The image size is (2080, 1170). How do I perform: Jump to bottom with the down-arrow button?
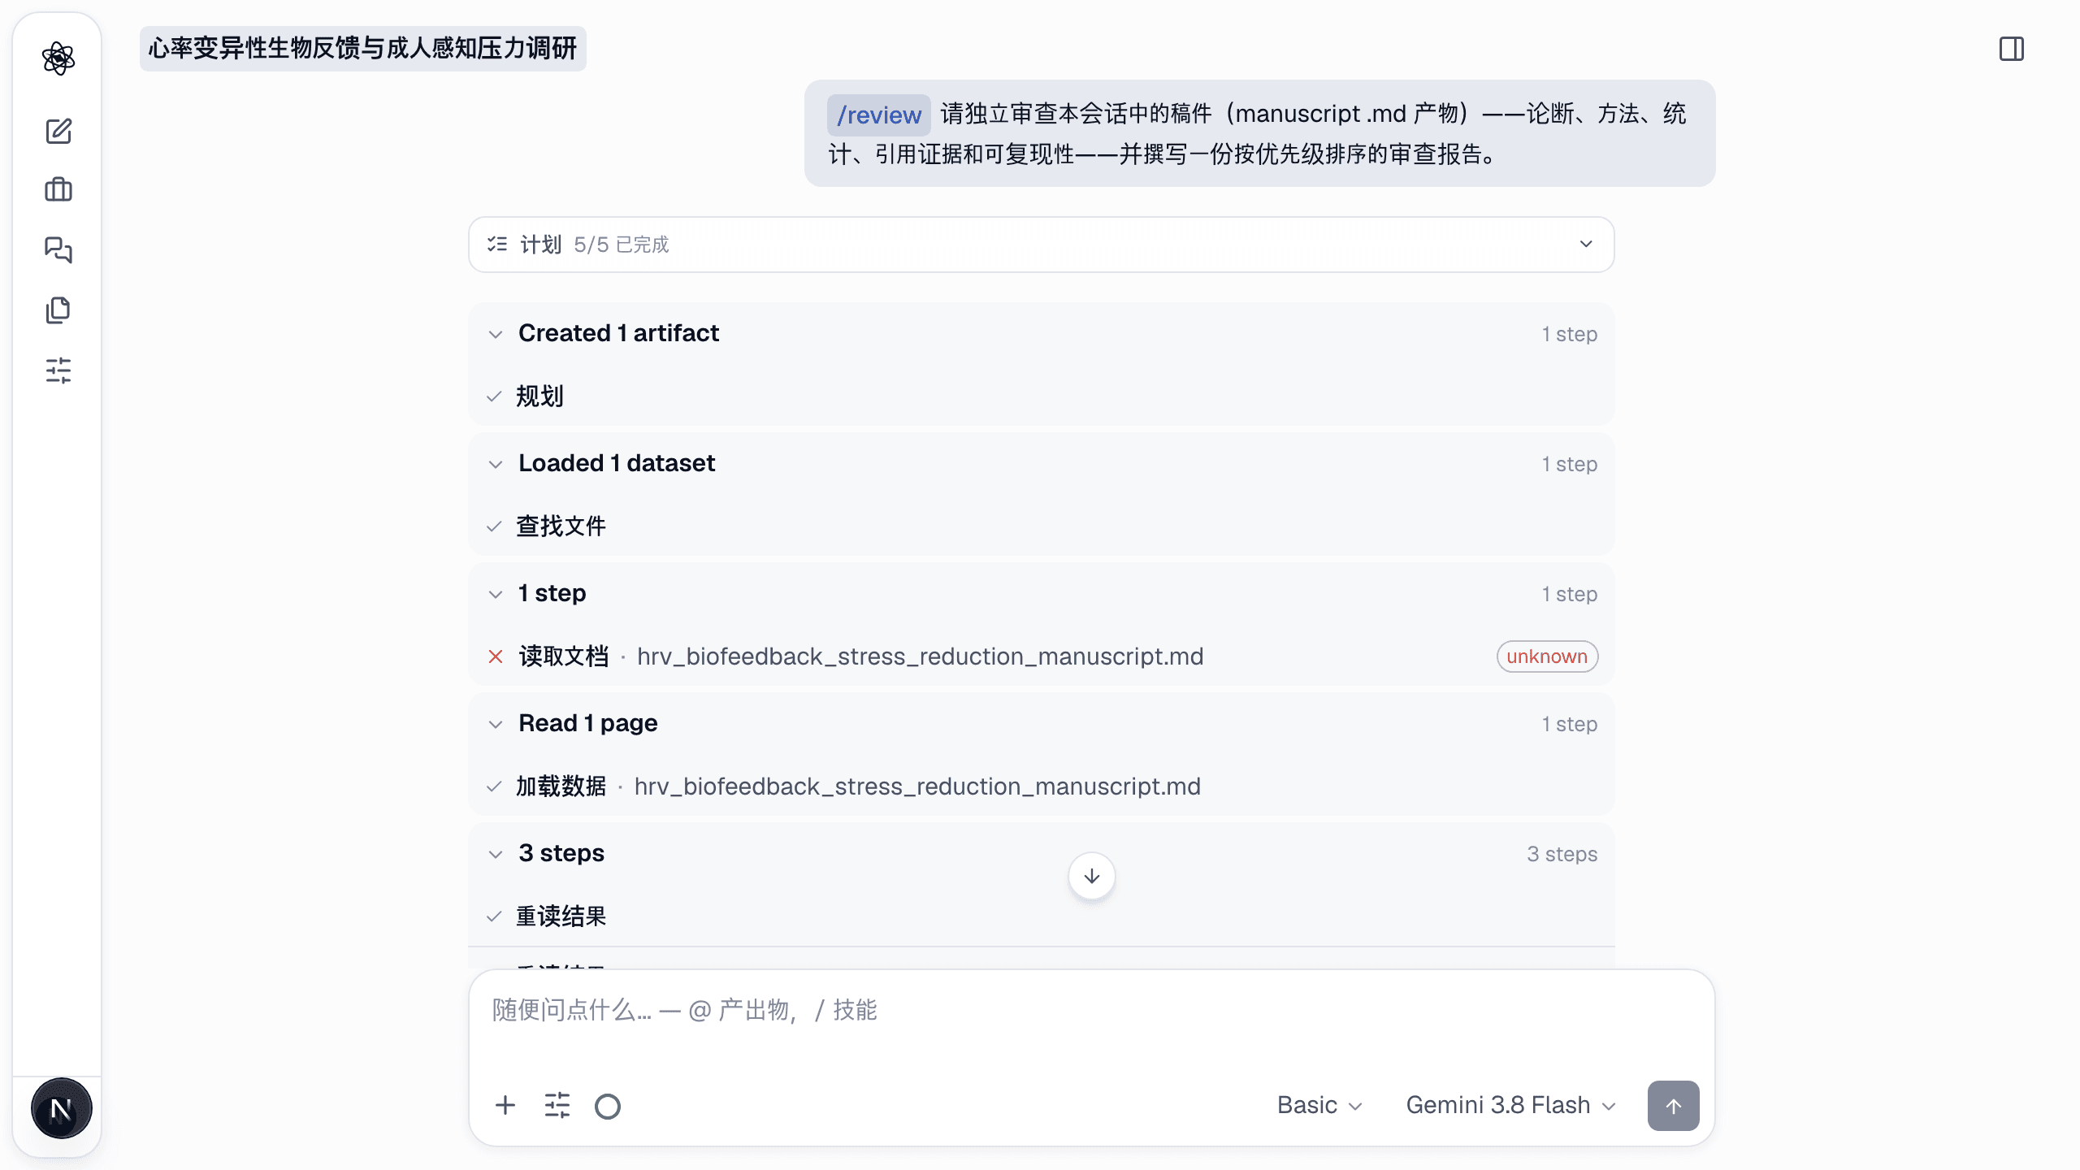click(1091, 876)
